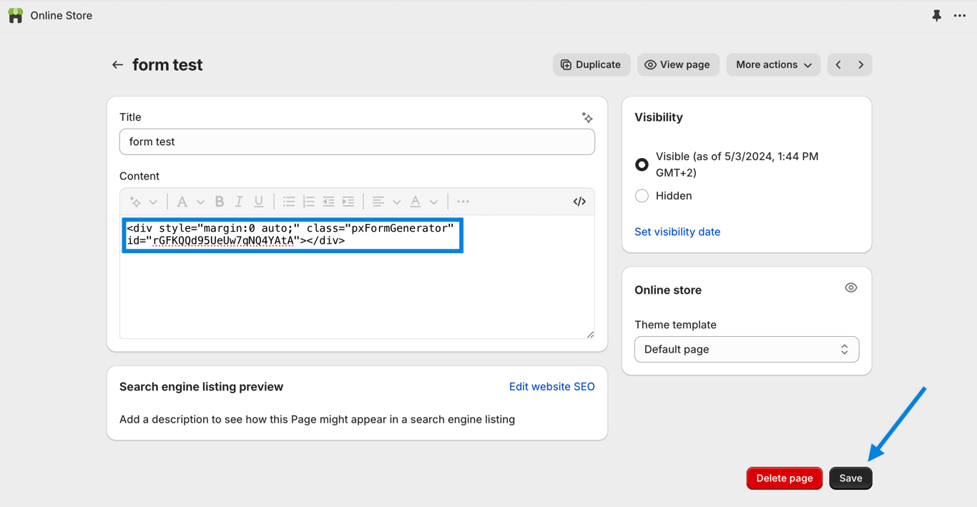The width and height of the screenshot is (977, 507).
Task: Open the three-dot menu in top bar
Action: click(960, 15)
